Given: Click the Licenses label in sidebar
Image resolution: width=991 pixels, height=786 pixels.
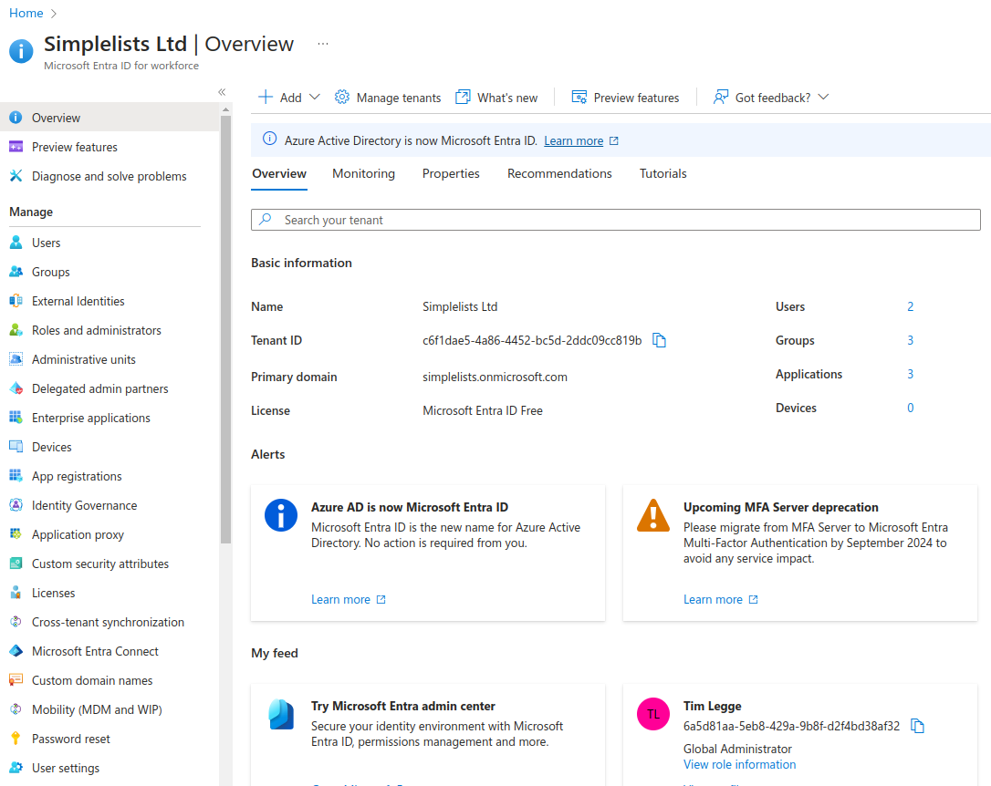Looking at the screenshot, I should click(53, 593).
